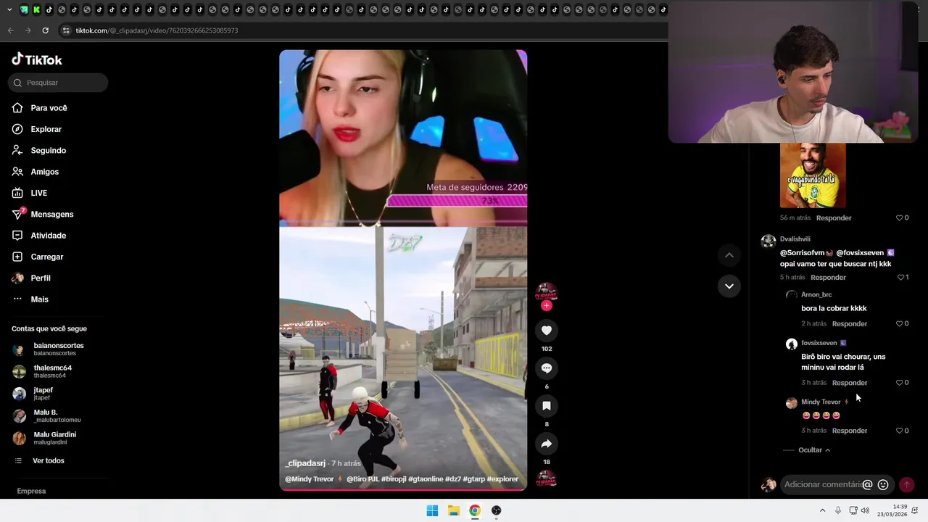Collapse replies with Ocultar
Image resolution: width=928 pixels, height=522 pixels.
(814, 450)
